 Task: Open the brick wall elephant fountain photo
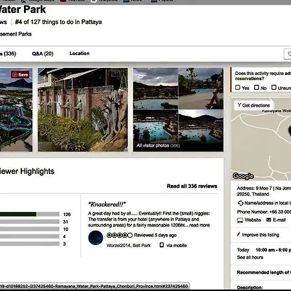tap(83, 109)
